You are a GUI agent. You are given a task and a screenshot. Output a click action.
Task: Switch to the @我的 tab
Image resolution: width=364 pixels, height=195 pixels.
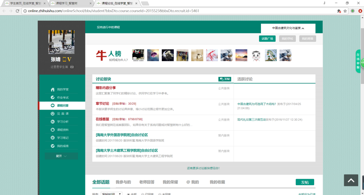[x=193, y=182]
